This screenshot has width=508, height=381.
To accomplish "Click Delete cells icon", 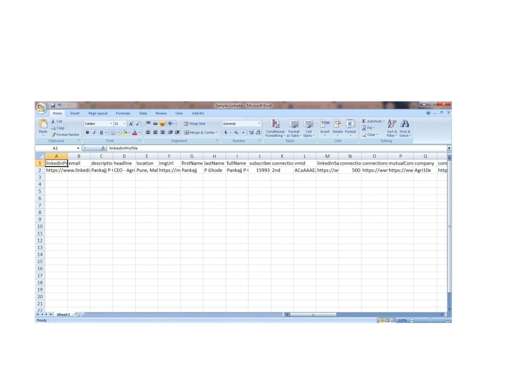I will [x=338, y=124].
